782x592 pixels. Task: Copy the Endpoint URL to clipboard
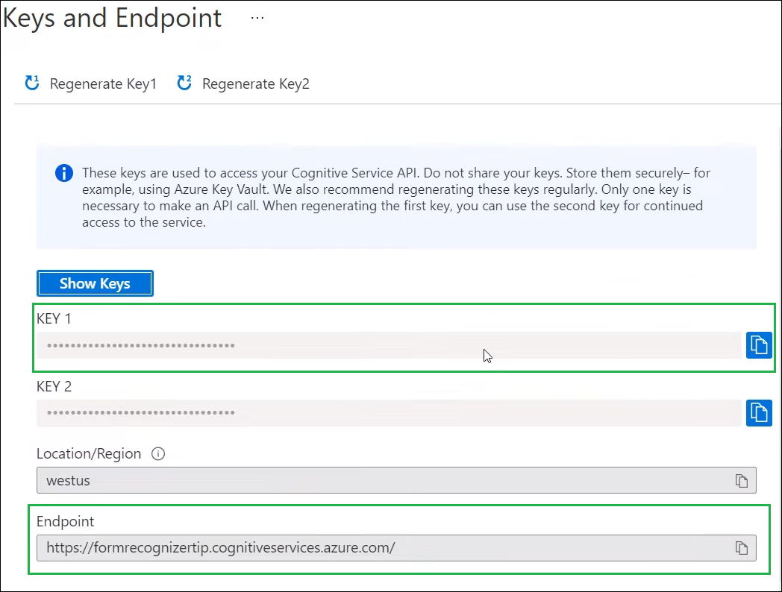(742, 548)
